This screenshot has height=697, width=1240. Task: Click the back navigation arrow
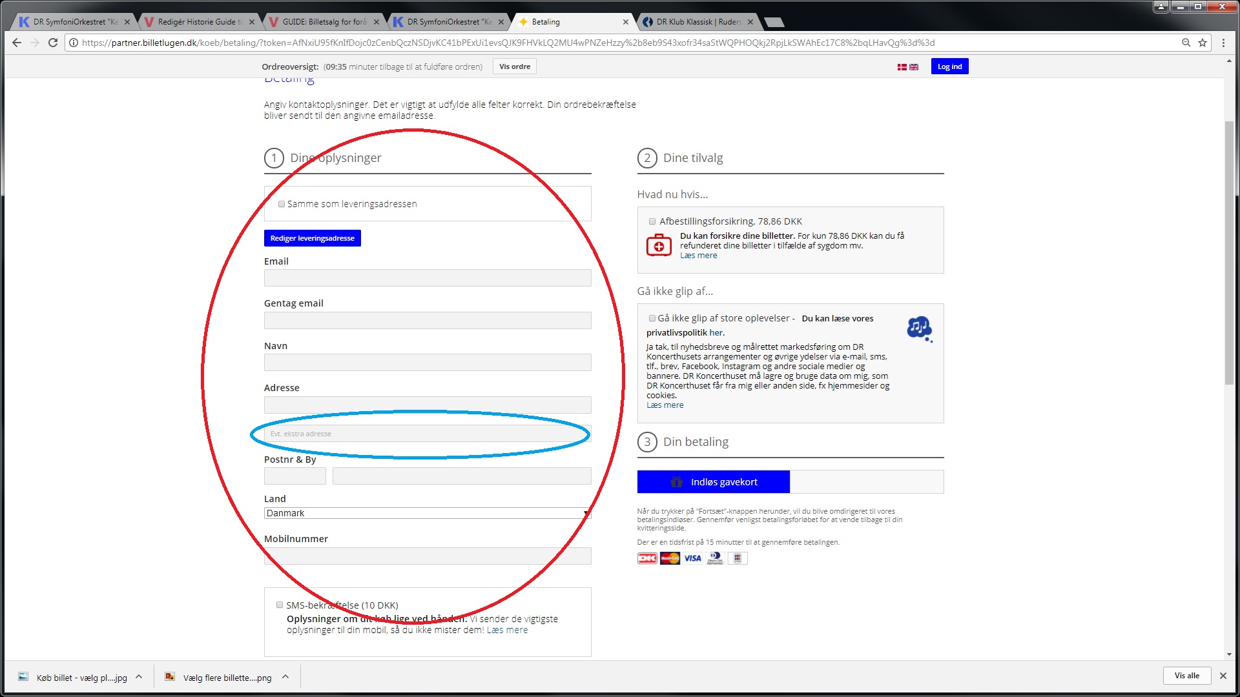(x=17, y=43)
